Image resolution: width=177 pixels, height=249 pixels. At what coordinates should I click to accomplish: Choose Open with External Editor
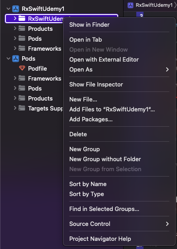click(104, 60)
